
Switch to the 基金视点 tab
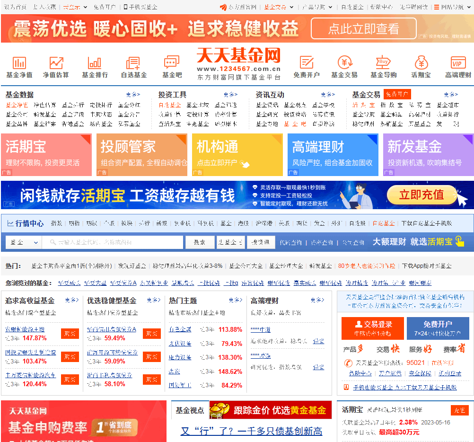190,410
